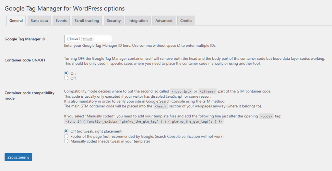Click the <body> code snippet
Screen dimensions: 332x171
click(x=267, y=116)
